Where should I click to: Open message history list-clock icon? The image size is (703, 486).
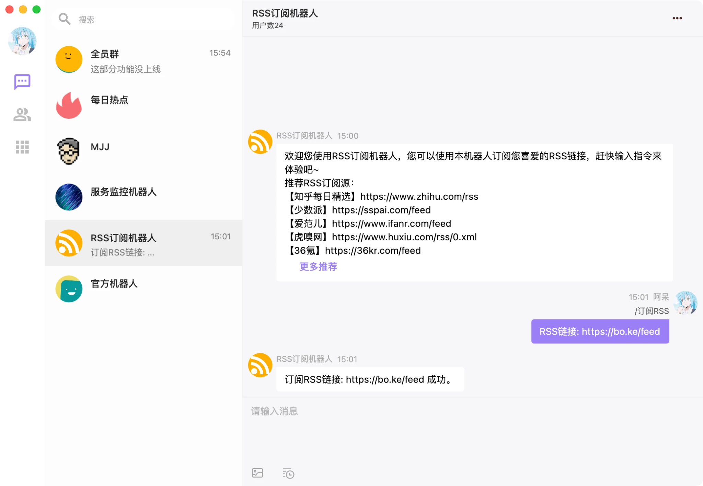pos(288,473)
